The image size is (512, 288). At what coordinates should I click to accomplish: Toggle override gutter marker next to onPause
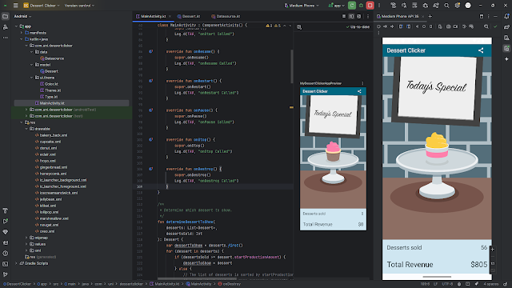[x=150, y=110]
